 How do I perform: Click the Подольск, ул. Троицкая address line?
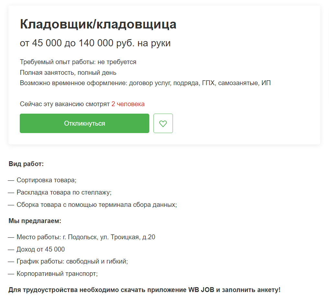tap(86, 237)
